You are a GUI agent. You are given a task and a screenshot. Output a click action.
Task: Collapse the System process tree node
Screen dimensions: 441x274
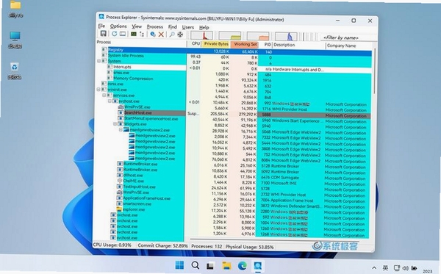99,61
